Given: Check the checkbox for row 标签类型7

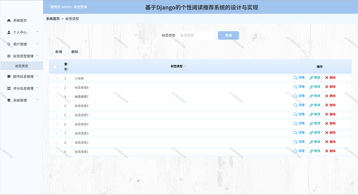Looking at the screenshot, I should [55, 97].
